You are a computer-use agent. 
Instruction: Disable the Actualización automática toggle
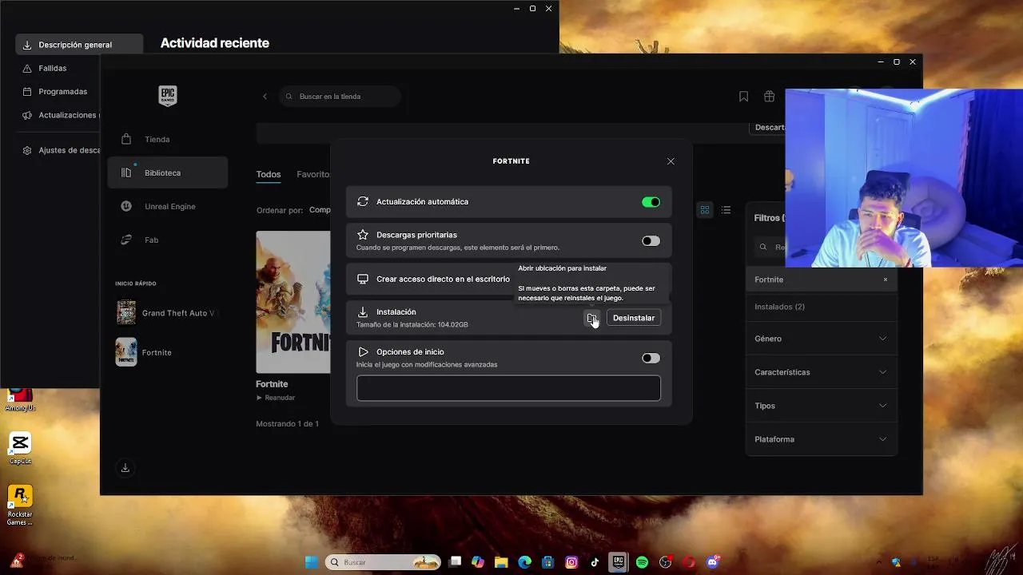pos(651,202)
